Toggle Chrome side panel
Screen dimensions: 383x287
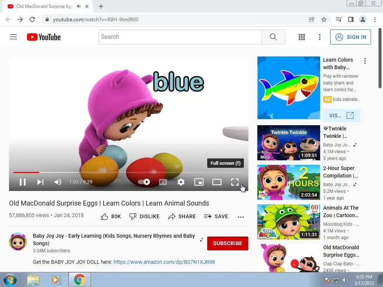pyautogui.click(x=351, y=19)
